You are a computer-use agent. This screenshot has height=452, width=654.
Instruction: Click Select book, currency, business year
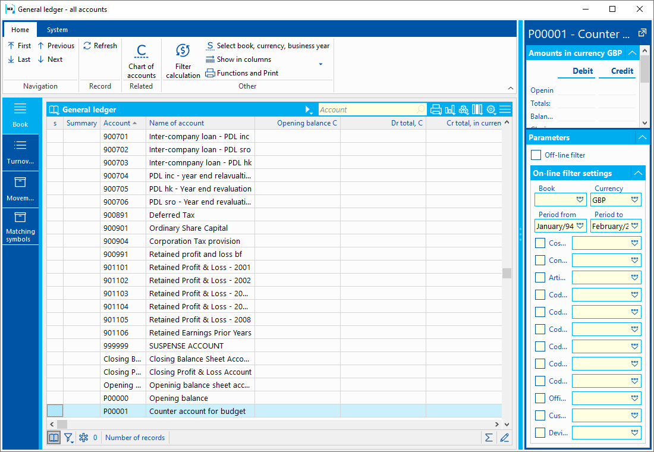pos(268,46)
